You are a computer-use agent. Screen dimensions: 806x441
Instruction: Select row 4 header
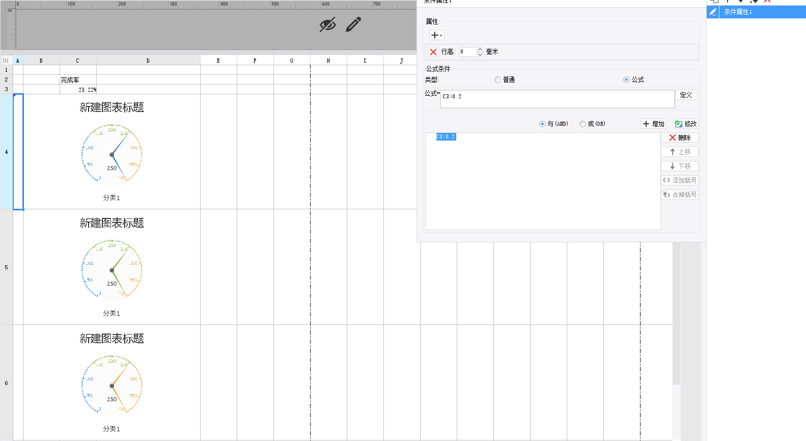click(x=6, y=152)
